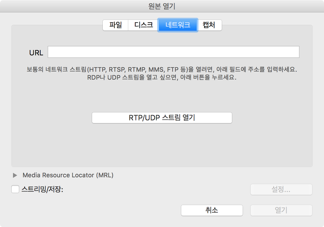Screen dimensions: 324x227
Task: Open the 캡처 tab
Action: pyautogui.click(x=209, y=25)
